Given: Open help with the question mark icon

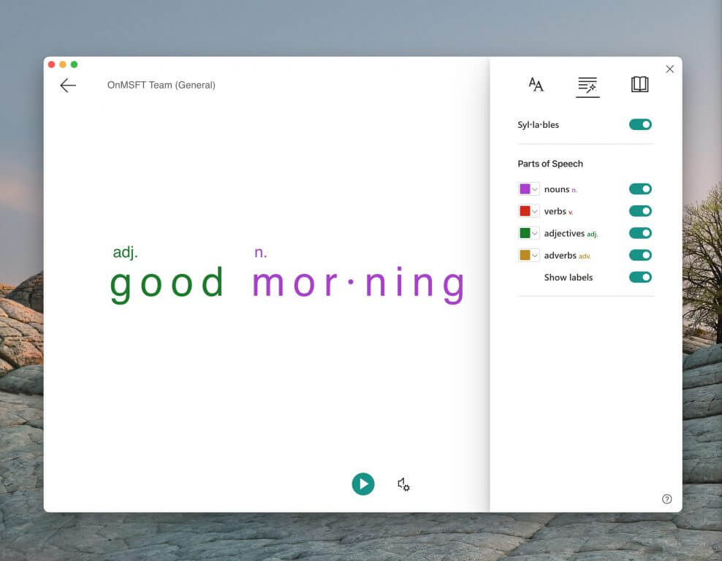Looking at the screenshot, I should coord(666,499).
